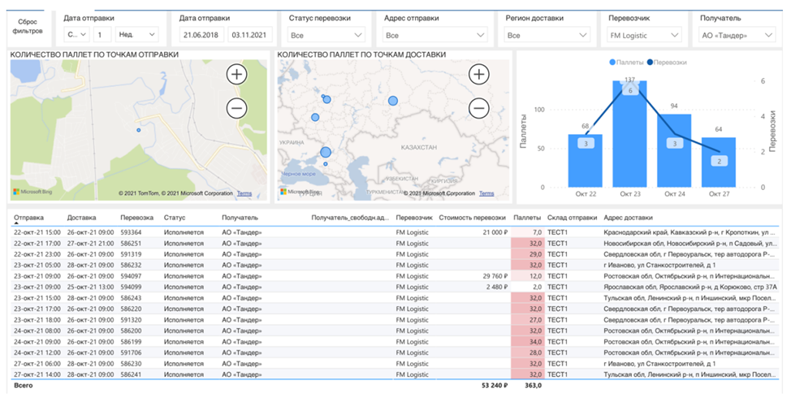791x398 pixels.
Task: Select shipment number 586241 cell
Action: click(132, 374)
